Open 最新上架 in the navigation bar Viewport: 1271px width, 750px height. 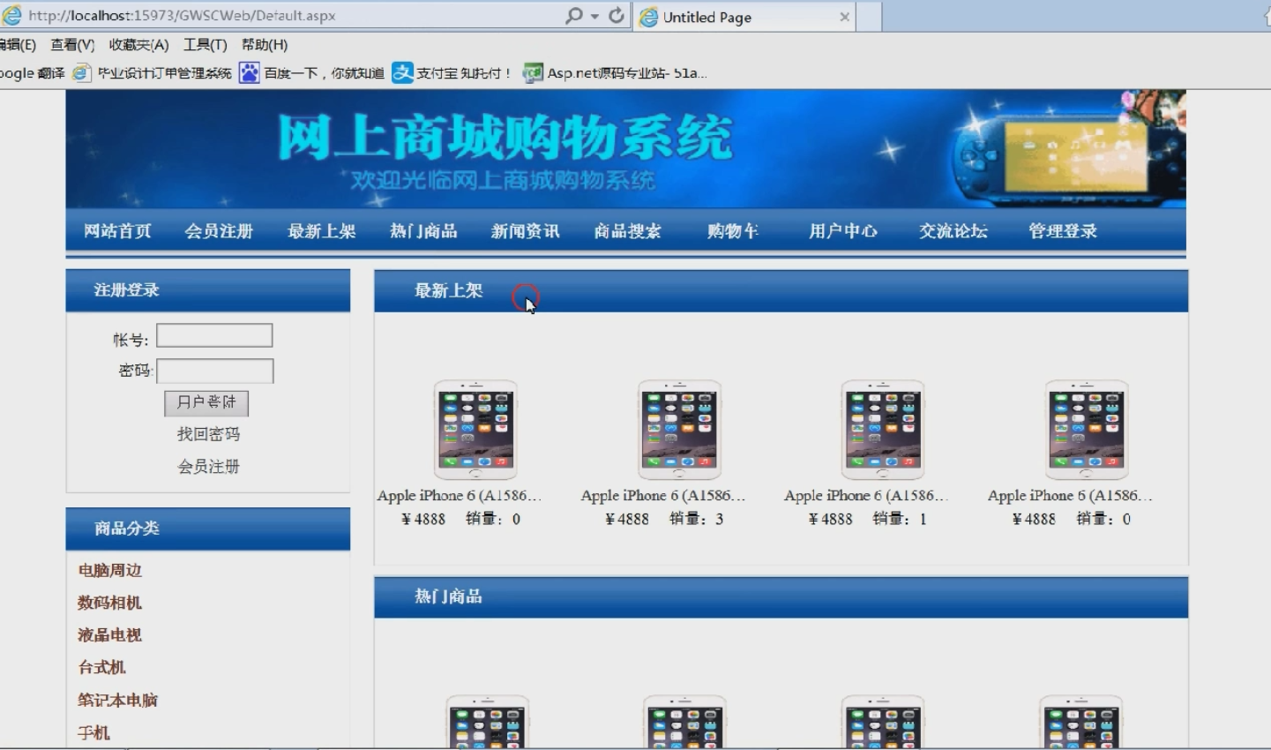321,231
